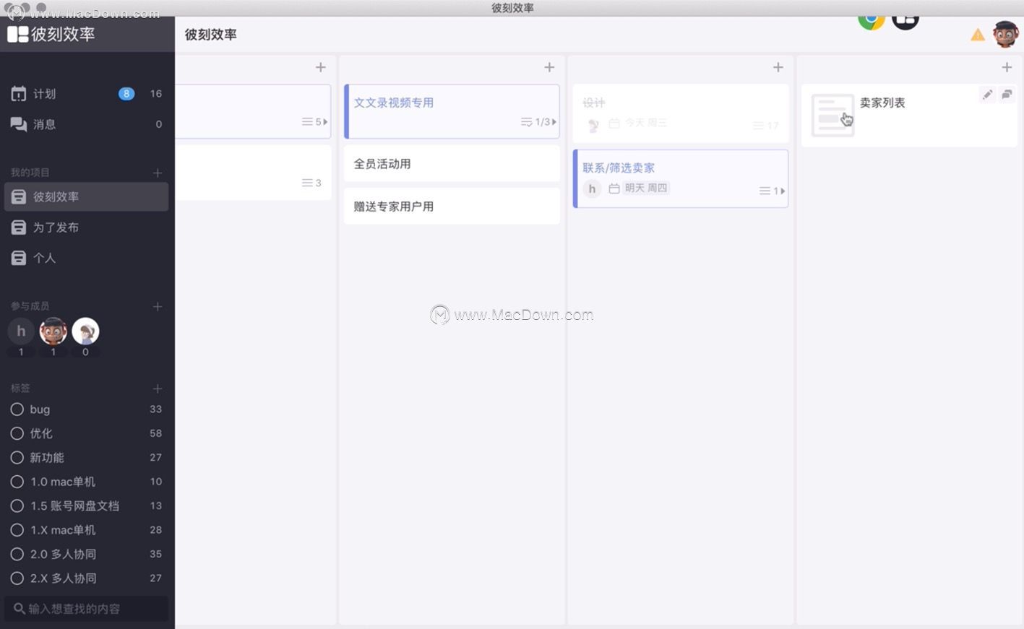The height and width of the screenshot is (629, 1024).
Task: Expand the 17 subitems on 设计 card
Action: tap(766, 126)
